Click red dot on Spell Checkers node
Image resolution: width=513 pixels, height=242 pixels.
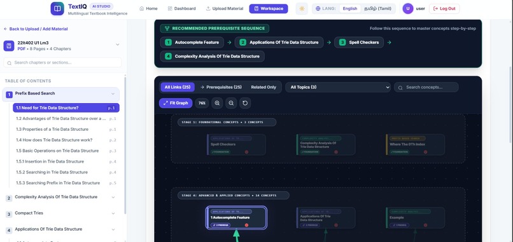(247, 152)
